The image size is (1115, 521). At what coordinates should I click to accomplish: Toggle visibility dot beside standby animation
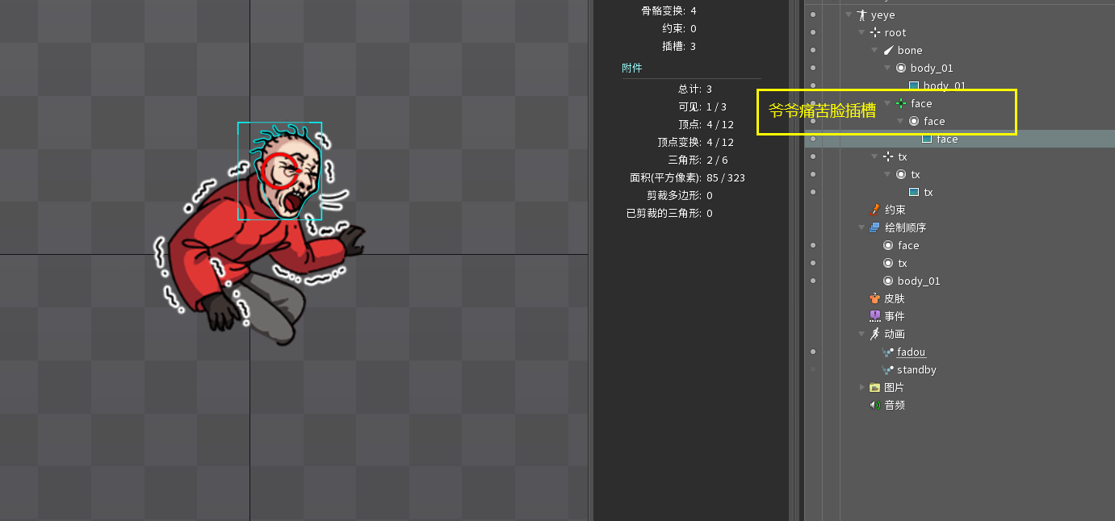[x=813, y=369]
